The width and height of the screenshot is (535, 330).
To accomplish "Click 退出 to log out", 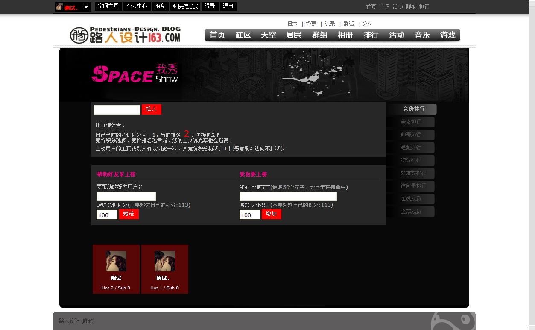I will [228, 6].
